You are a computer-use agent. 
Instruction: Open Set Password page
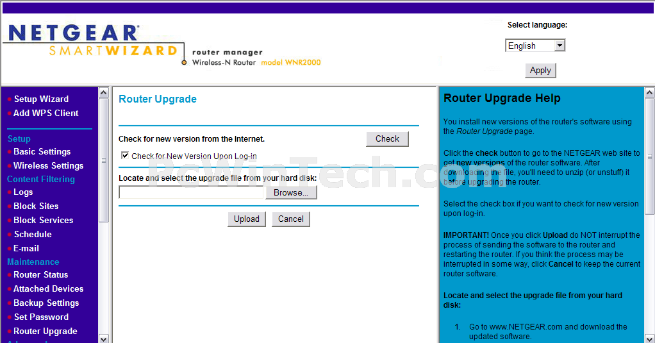point(41,317)
